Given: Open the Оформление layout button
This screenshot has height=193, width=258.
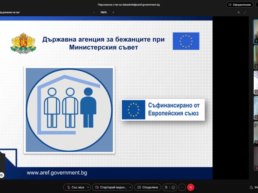Looking at the screenshot, I should tap(240, 5).
